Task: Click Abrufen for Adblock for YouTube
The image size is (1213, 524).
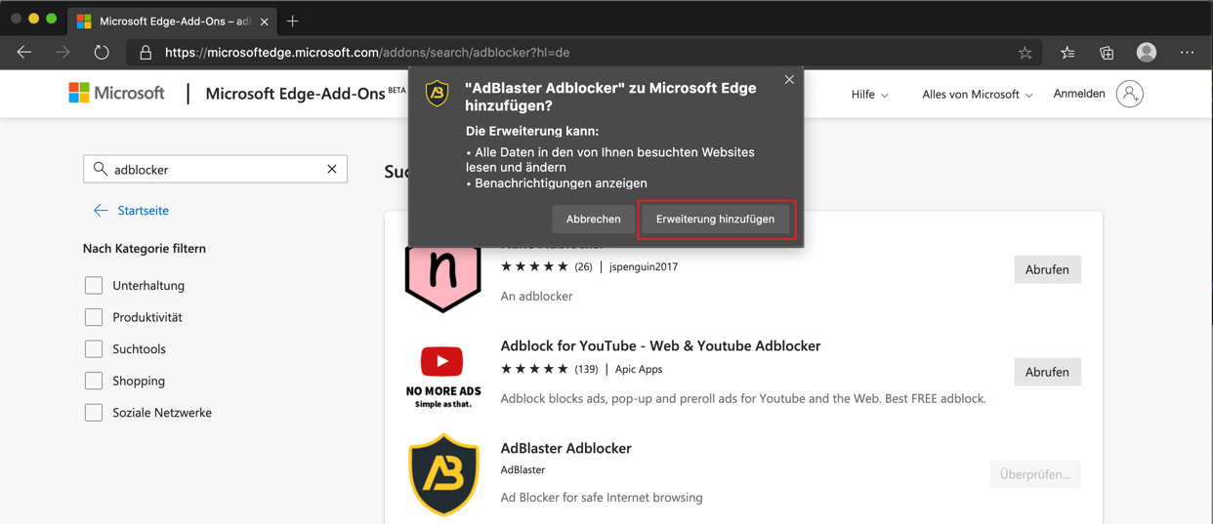Action: coord(1047,372)
